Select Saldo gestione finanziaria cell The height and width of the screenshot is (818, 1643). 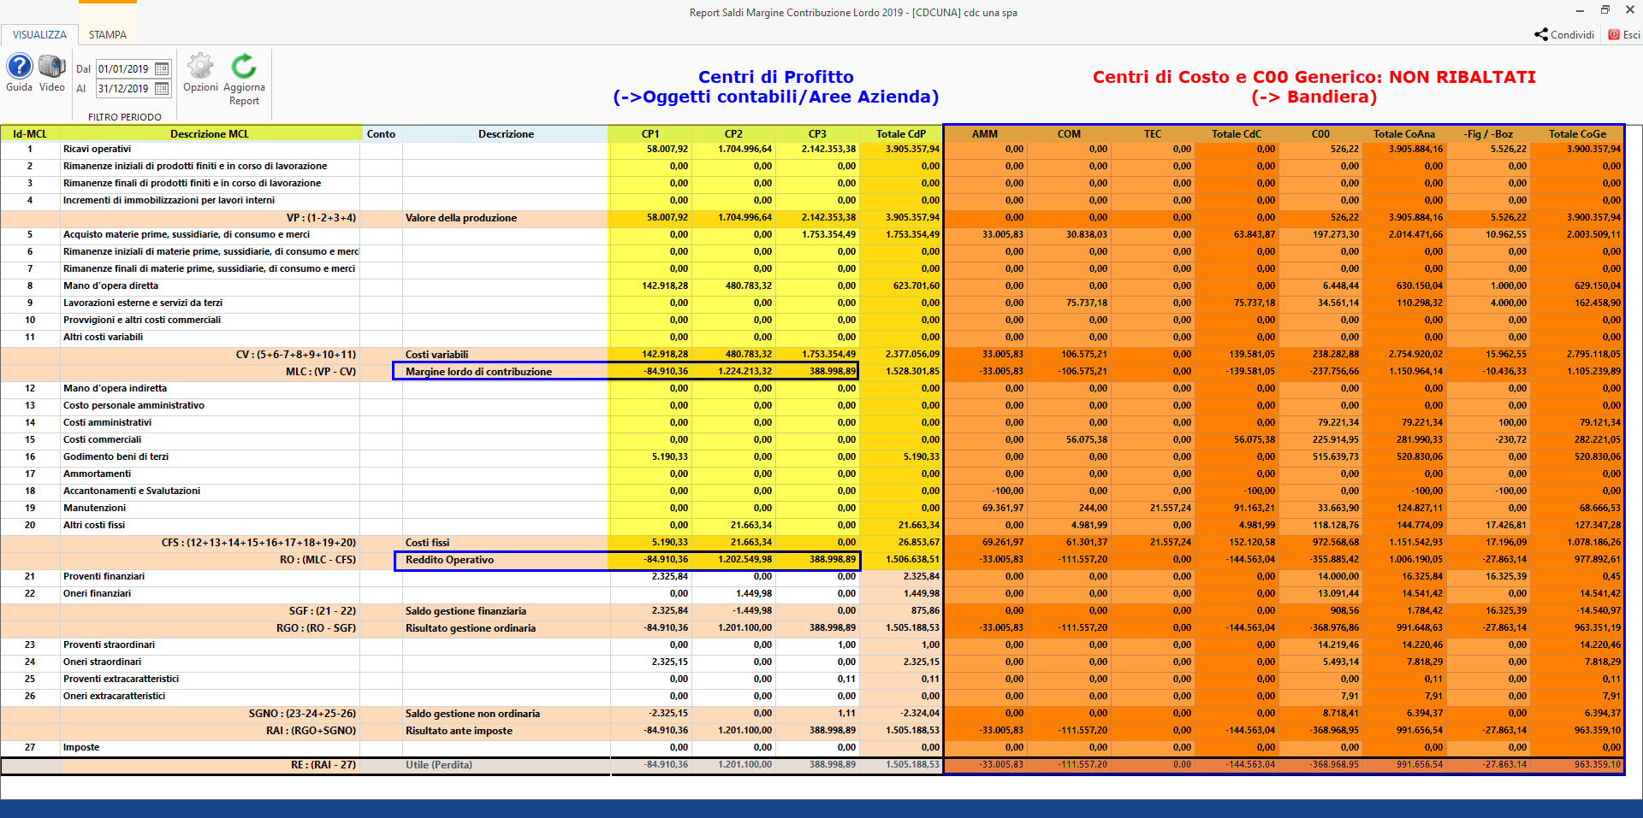[505, 611]
